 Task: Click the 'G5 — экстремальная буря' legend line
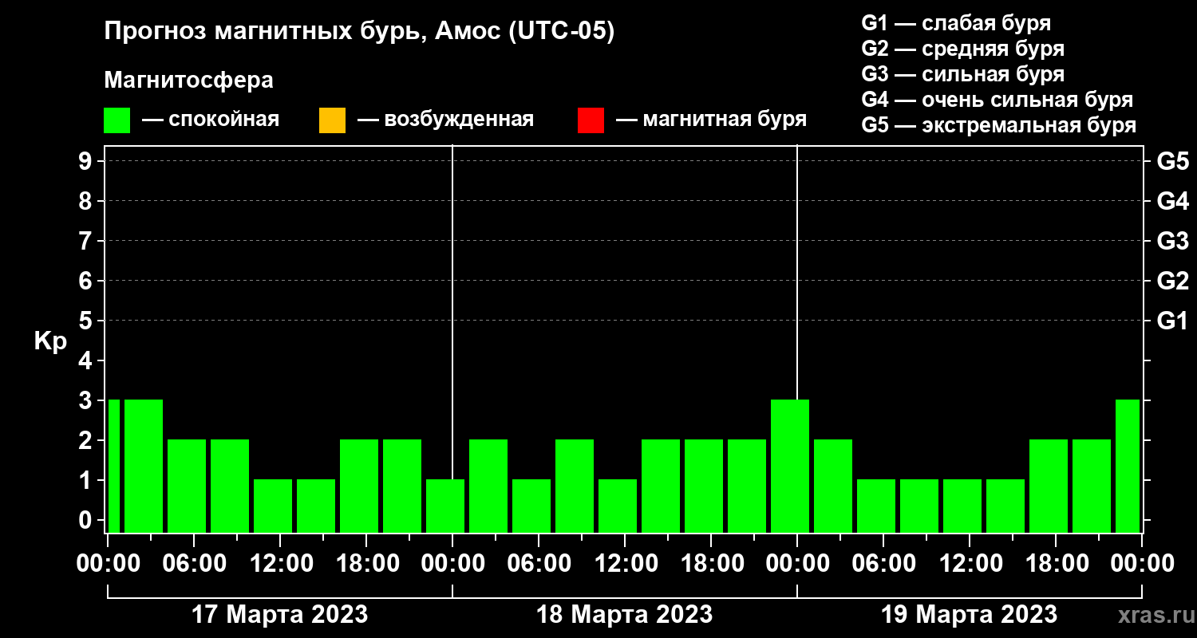(998, 125)
